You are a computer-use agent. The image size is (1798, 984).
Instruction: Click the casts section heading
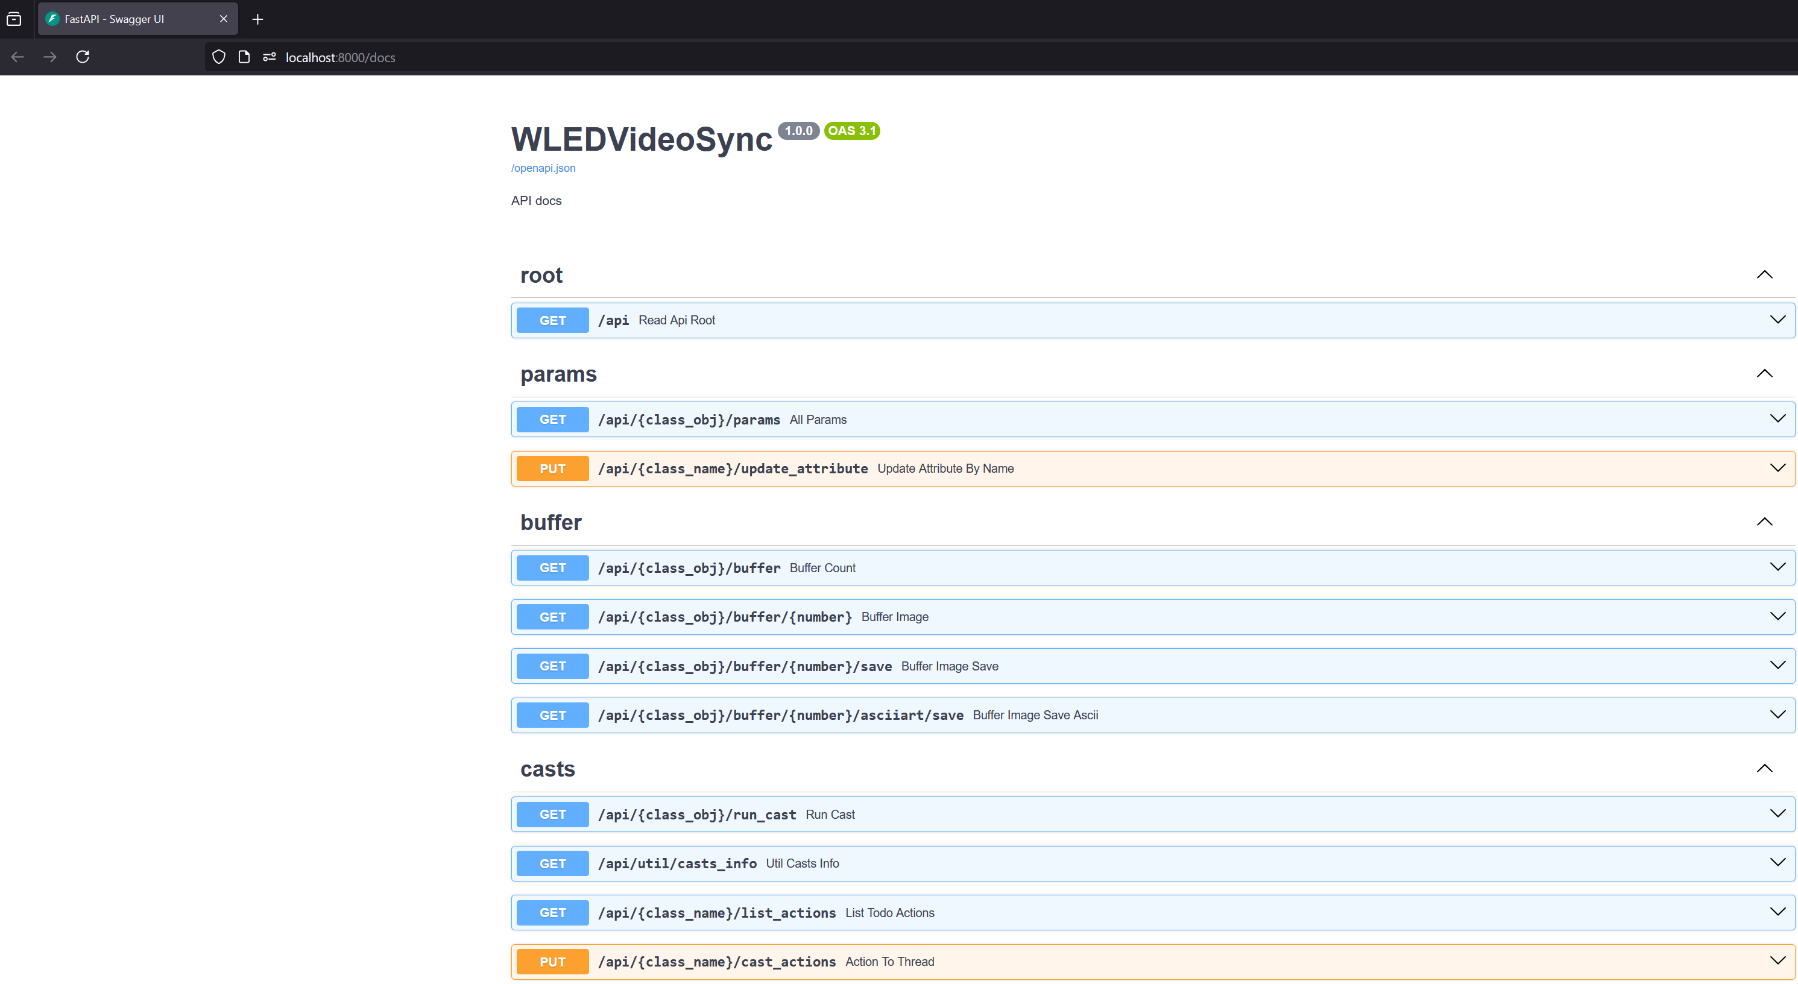pyautogui.click(x=548, y=768)
